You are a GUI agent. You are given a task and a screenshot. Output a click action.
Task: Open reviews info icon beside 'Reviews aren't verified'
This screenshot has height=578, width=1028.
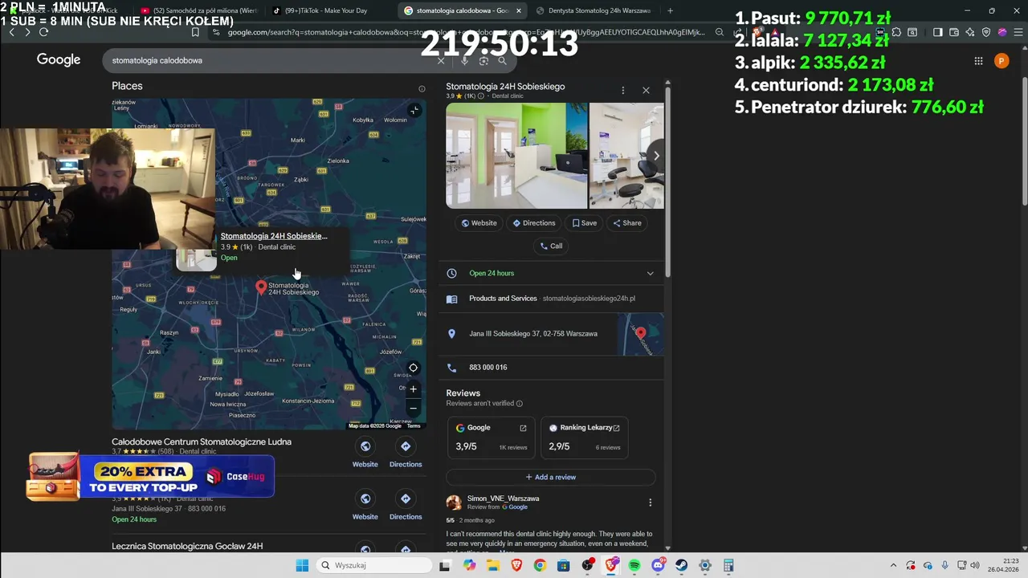tap(519, 404)
